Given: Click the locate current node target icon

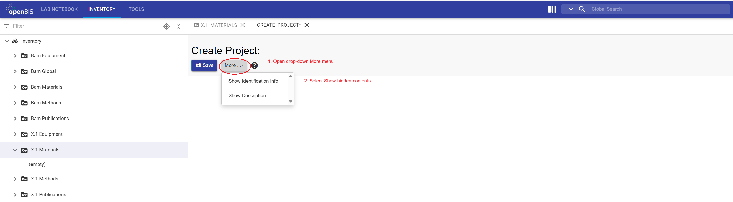Looking at the screenshot, I should pos(166,26).
